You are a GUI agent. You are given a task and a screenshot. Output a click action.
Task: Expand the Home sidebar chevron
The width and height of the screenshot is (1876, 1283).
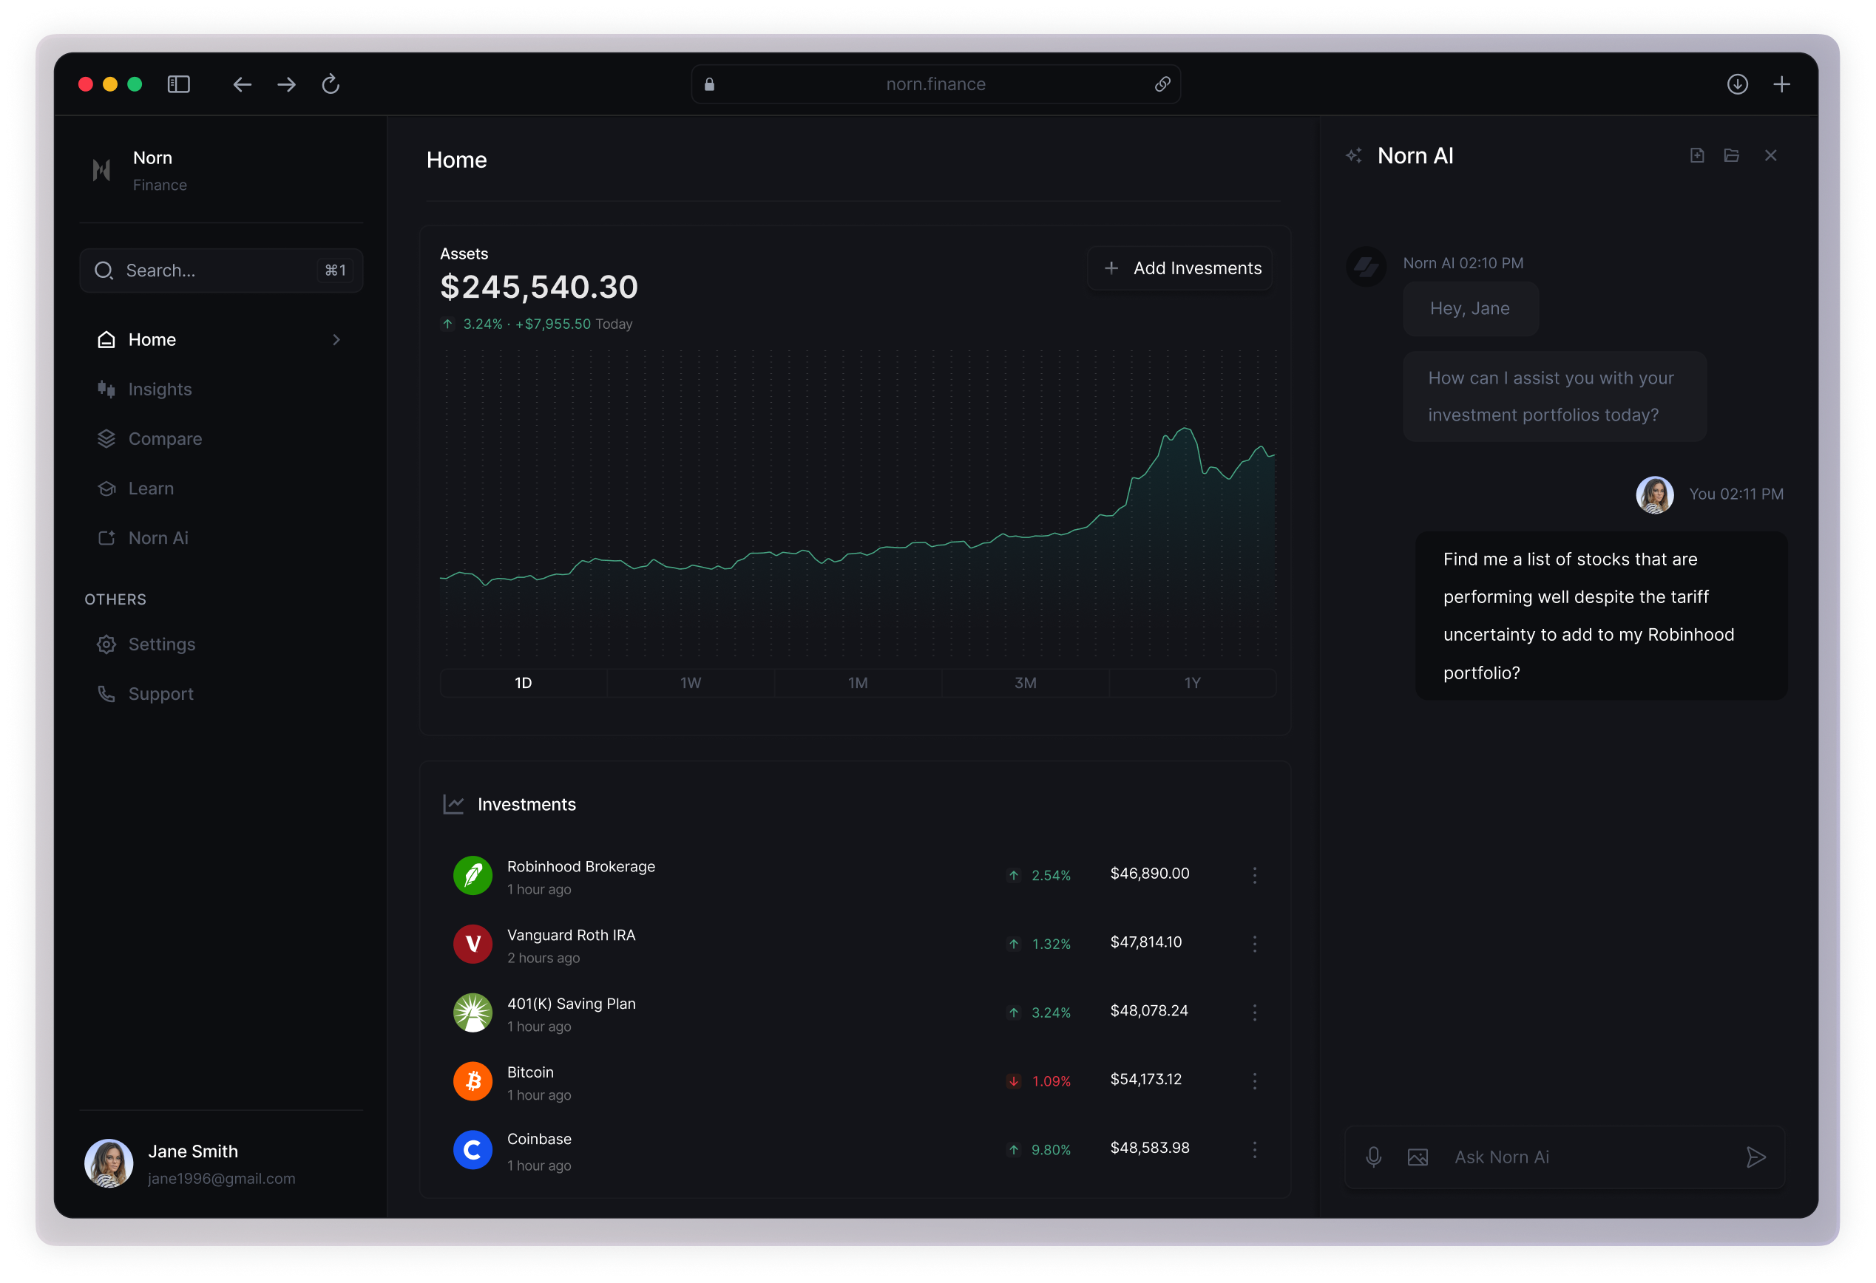tap(336, 340)
